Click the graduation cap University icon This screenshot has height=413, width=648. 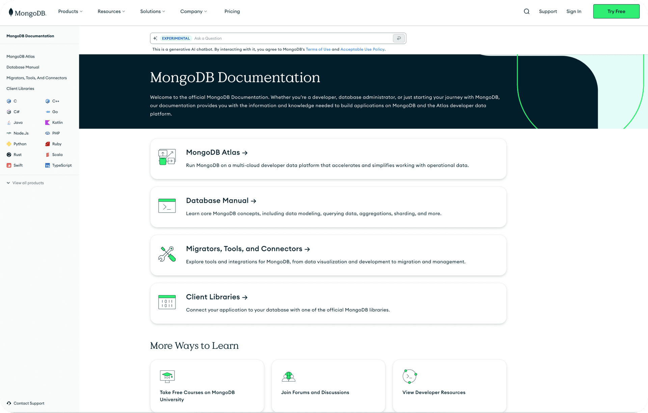coord(167,376)
